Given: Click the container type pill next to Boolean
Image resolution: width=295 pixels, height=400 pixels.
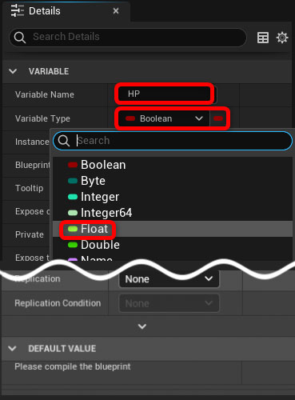Looking at the screenshot, I should pyautogui.click(x=218, y=118).
